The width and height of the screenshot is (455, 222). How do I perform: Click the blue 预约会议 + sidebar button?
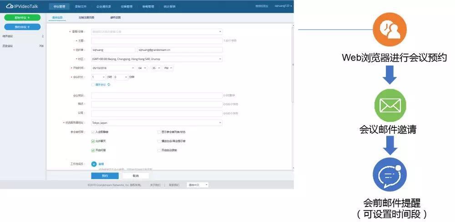click(22, 27)
